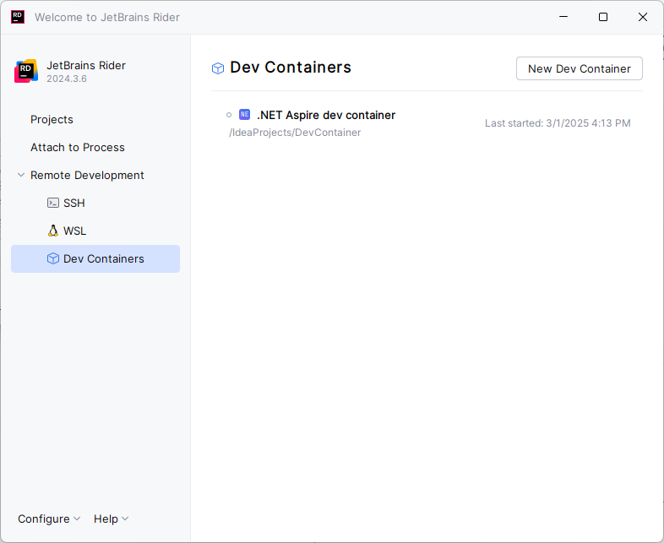Click the SSH terminal icon

(x=53, y=204)
